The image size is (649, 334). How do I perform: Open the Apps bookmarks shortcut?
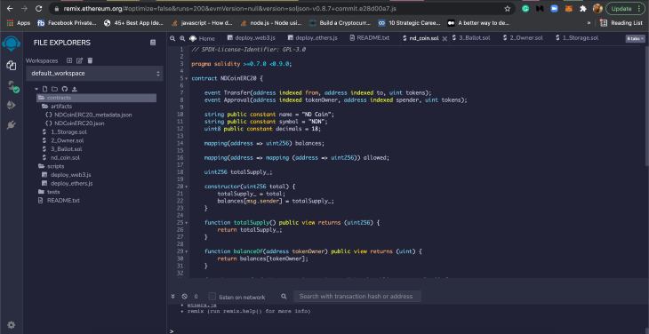click(x=19, y=23)
